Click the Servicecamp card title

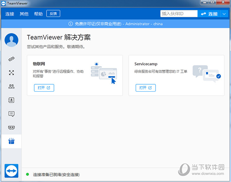pos(146,64)
